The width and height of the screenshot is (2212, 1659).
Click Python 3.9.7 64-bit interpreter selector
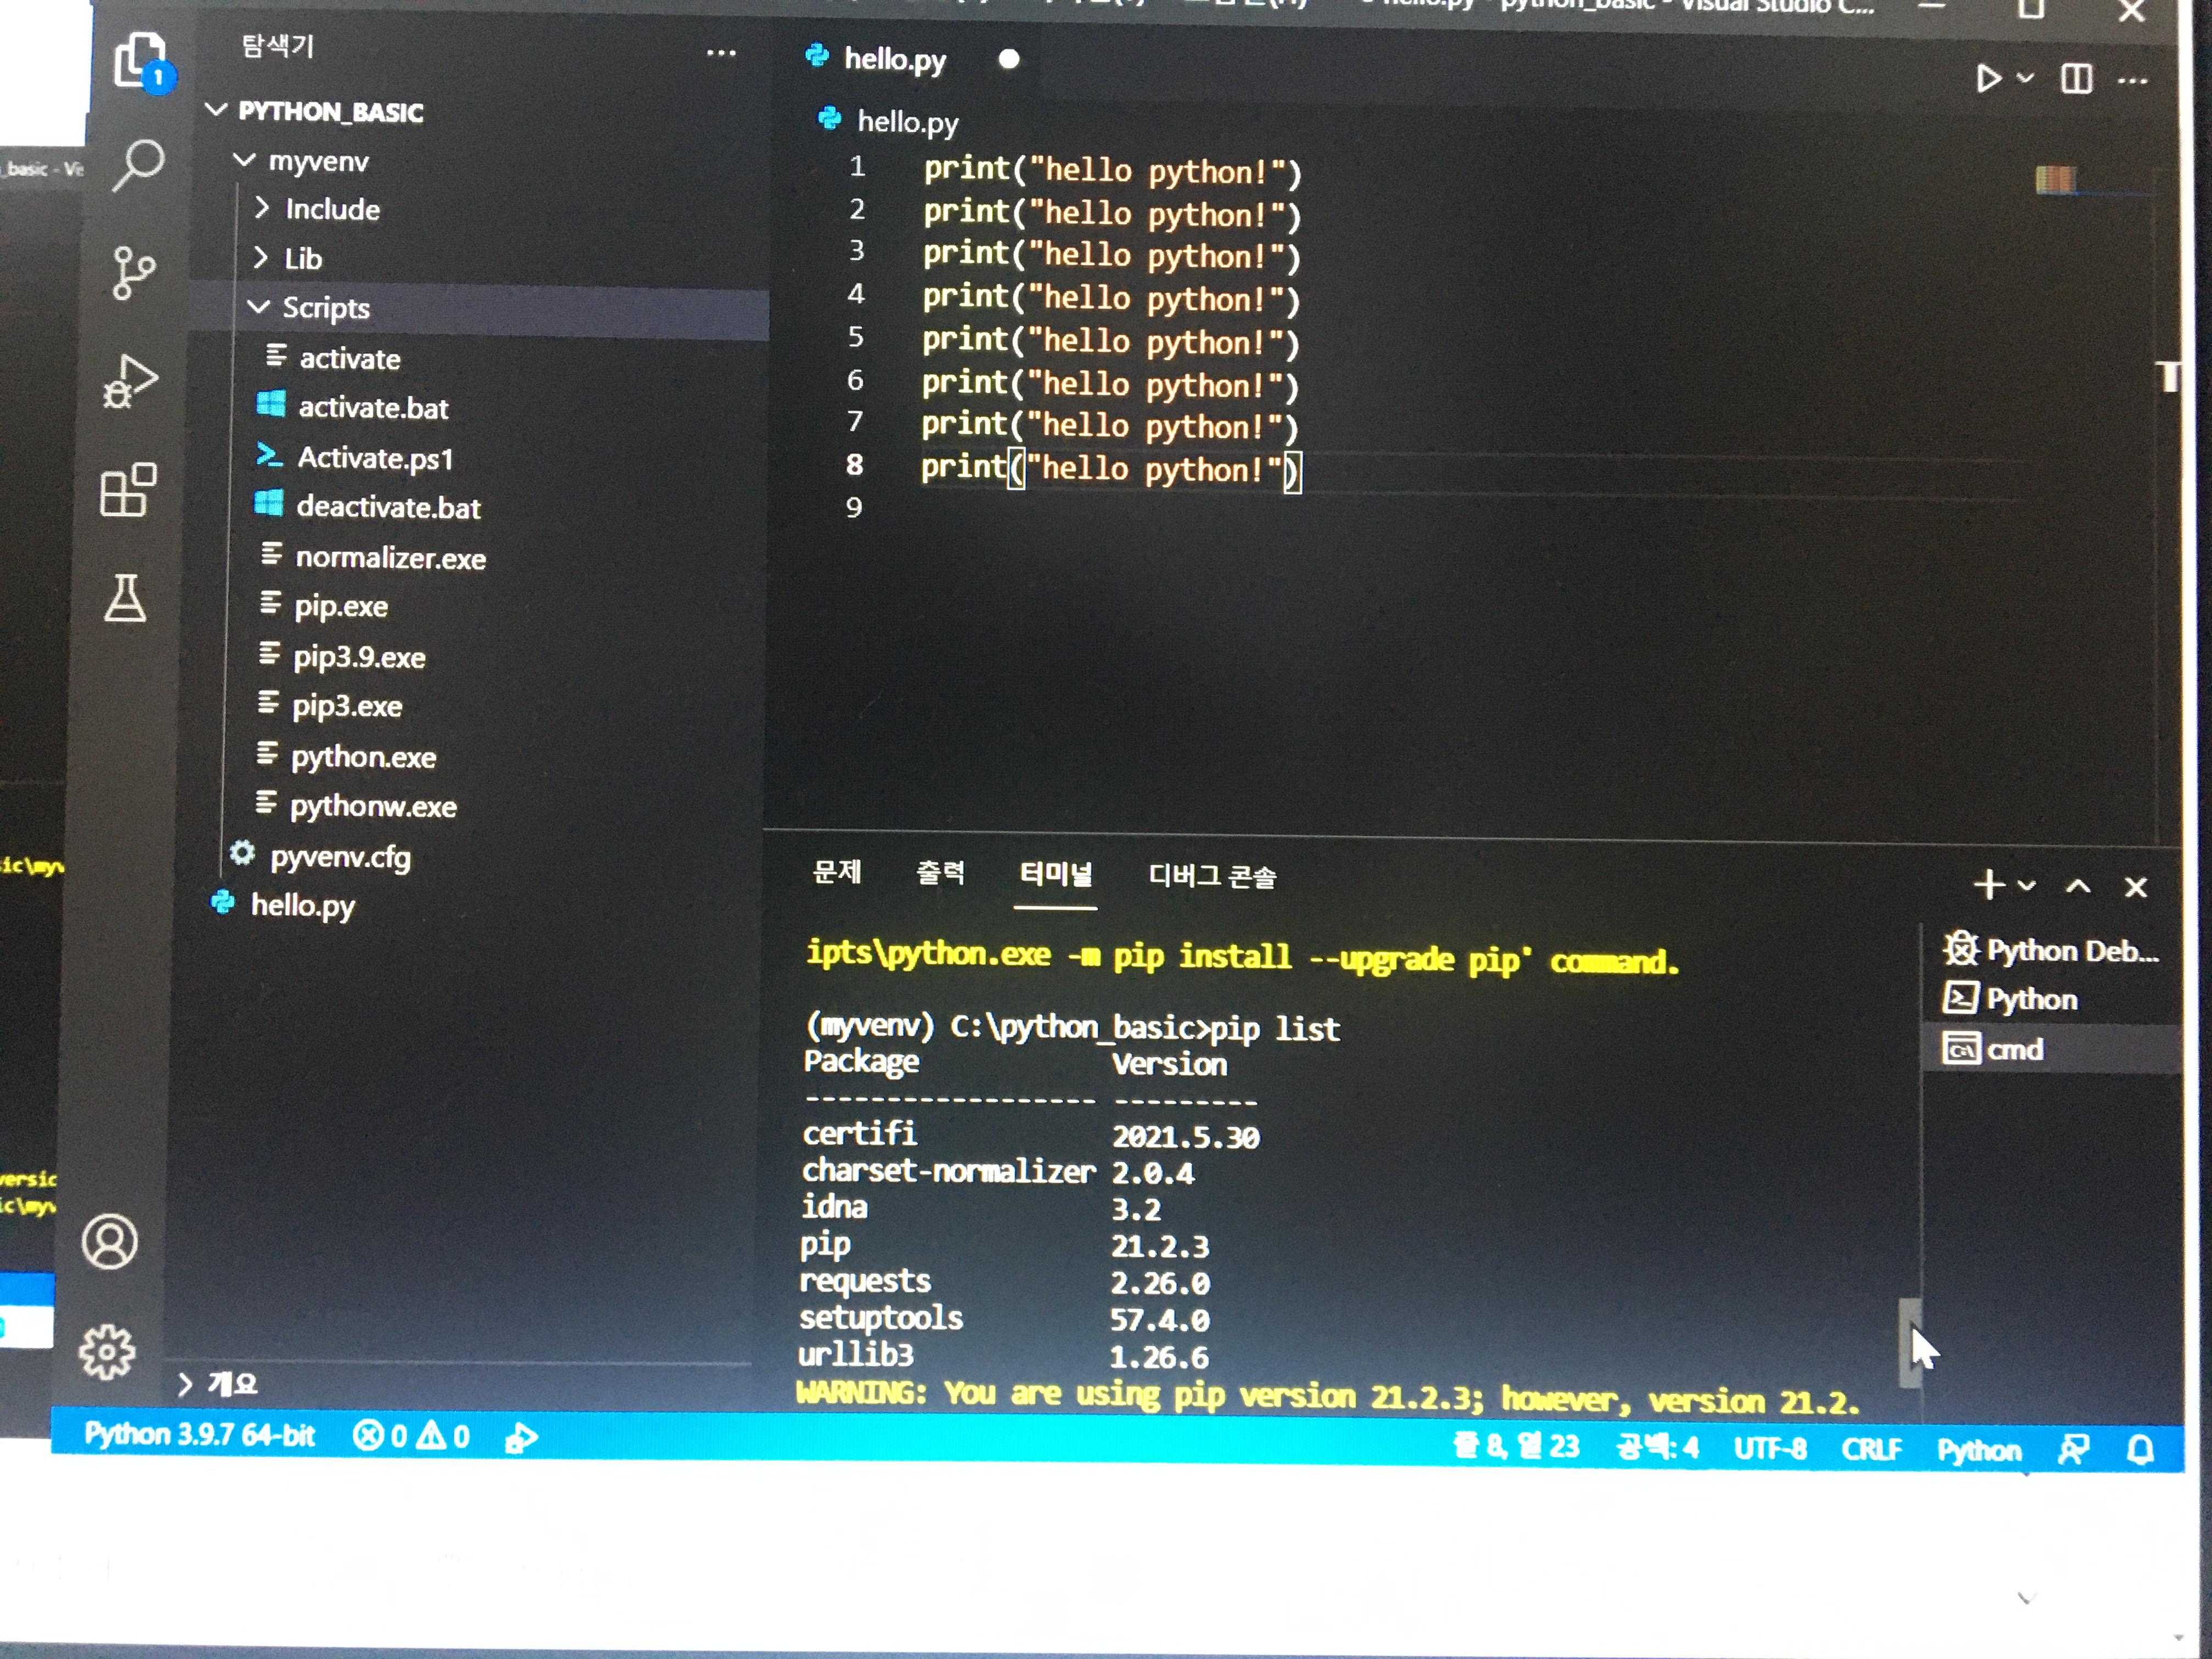coord(199,1435)
